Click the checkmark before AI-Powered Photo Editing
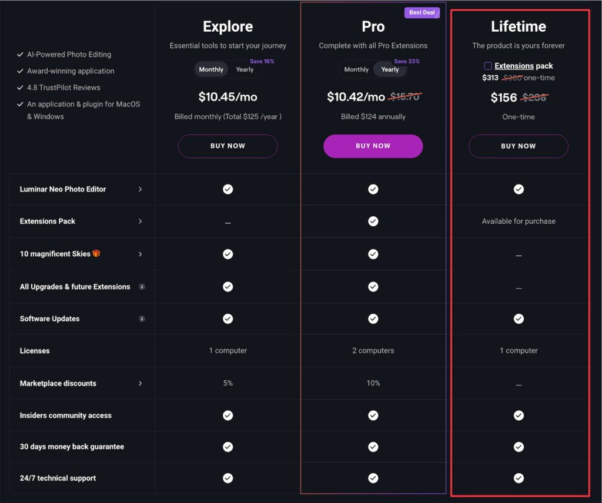Screen dimensions: 602x503 point(21,55)
